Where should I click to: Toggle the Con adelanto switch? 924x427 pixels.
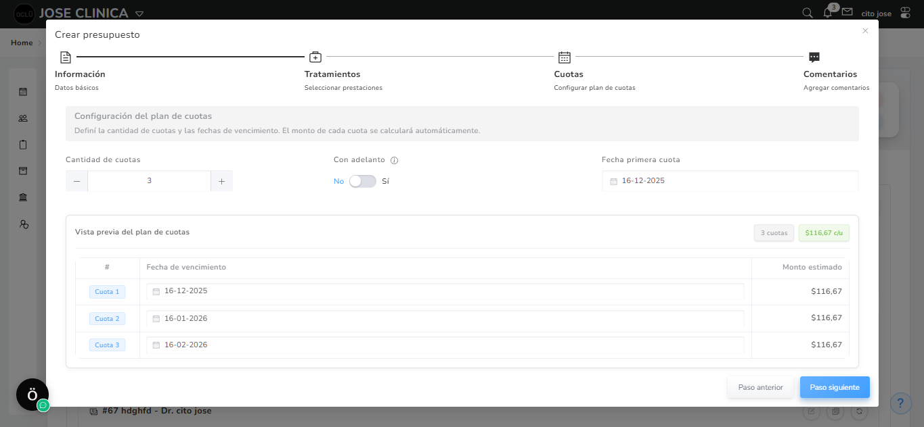click(363, 181)
